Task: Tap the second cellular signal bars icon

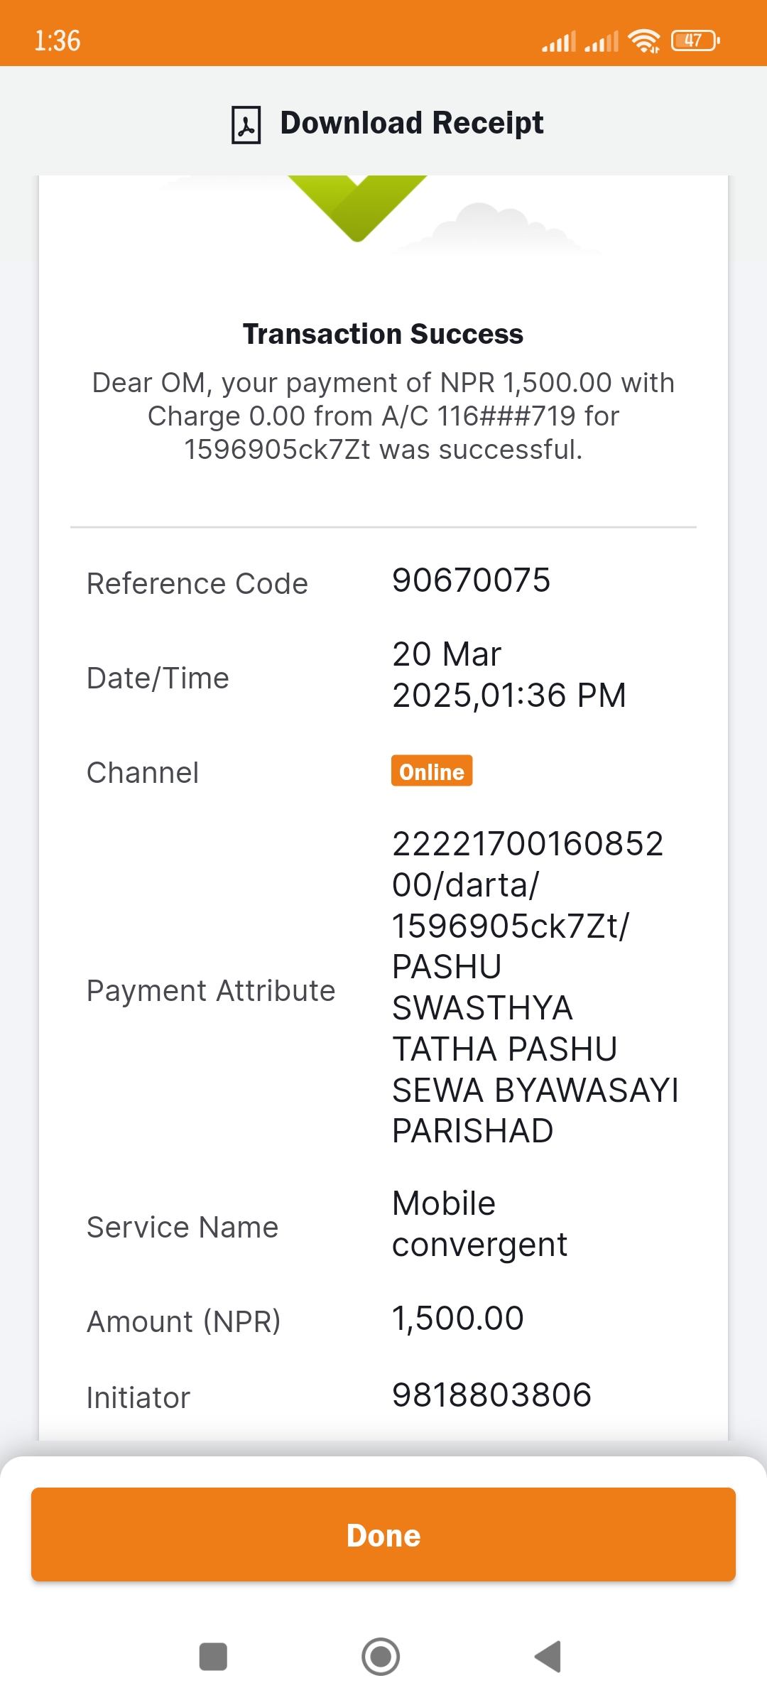Action: point(602,41)
